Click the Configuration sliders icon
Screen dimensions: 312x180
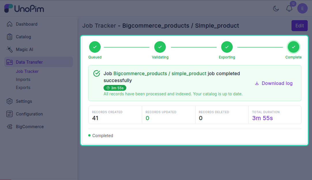(10, 114)
